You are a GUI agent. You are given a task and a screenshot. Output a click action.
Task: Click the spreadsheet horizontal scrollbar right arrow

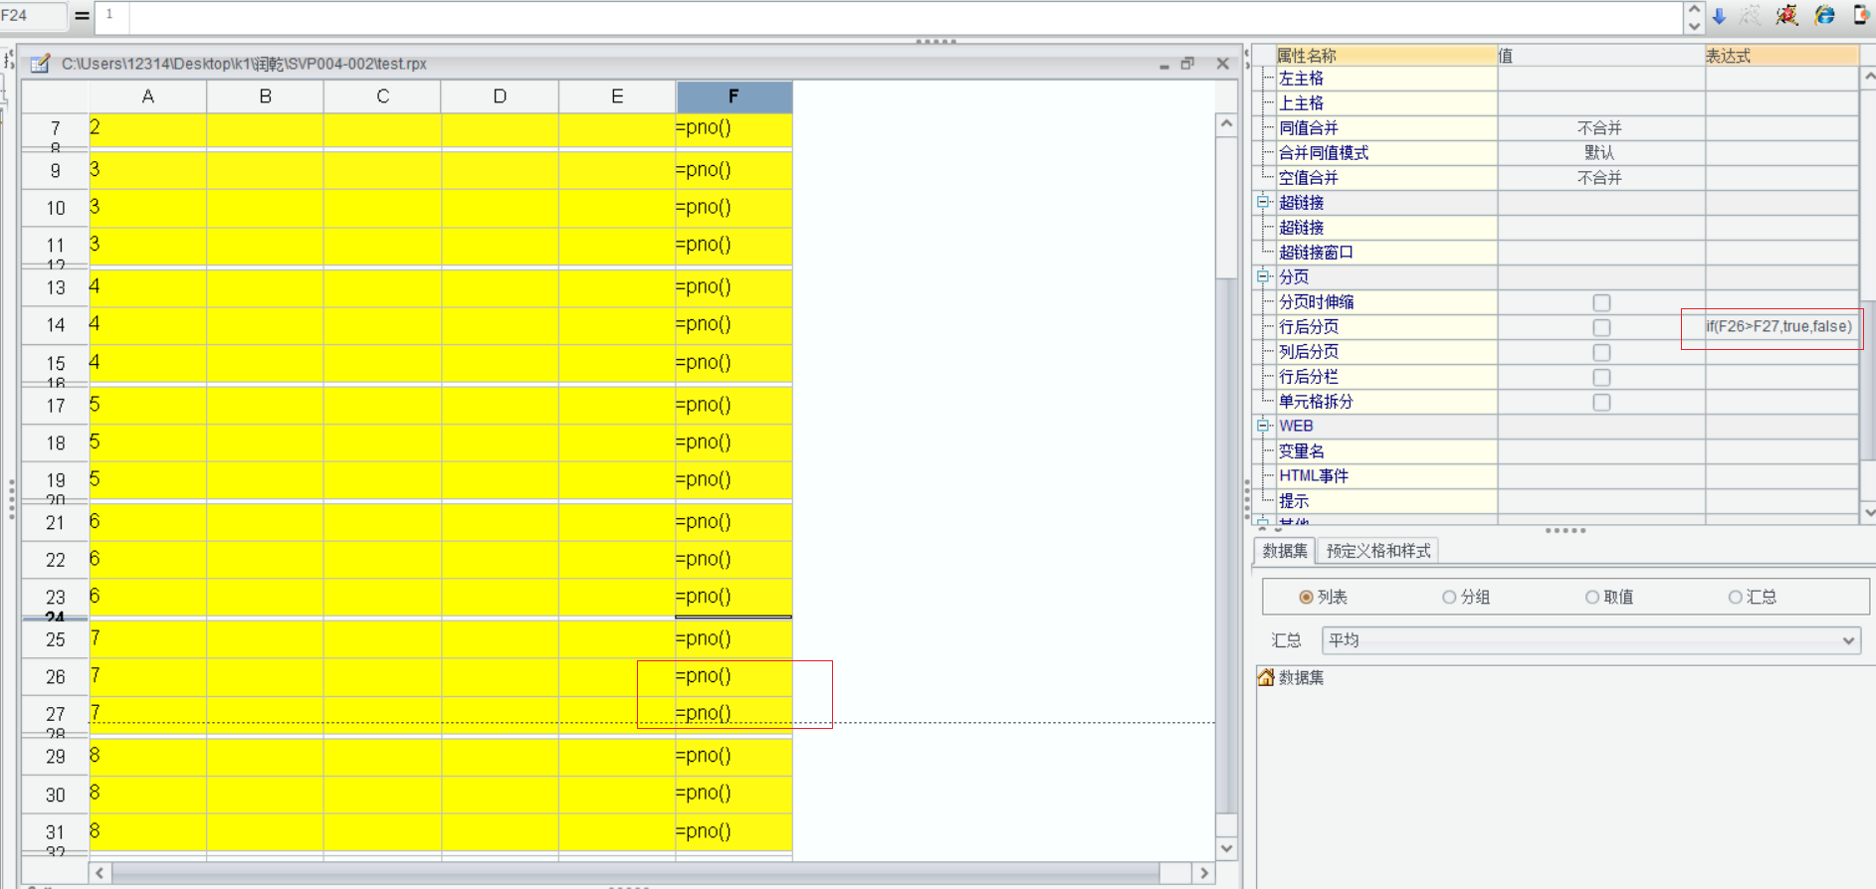click(1204, 873)
